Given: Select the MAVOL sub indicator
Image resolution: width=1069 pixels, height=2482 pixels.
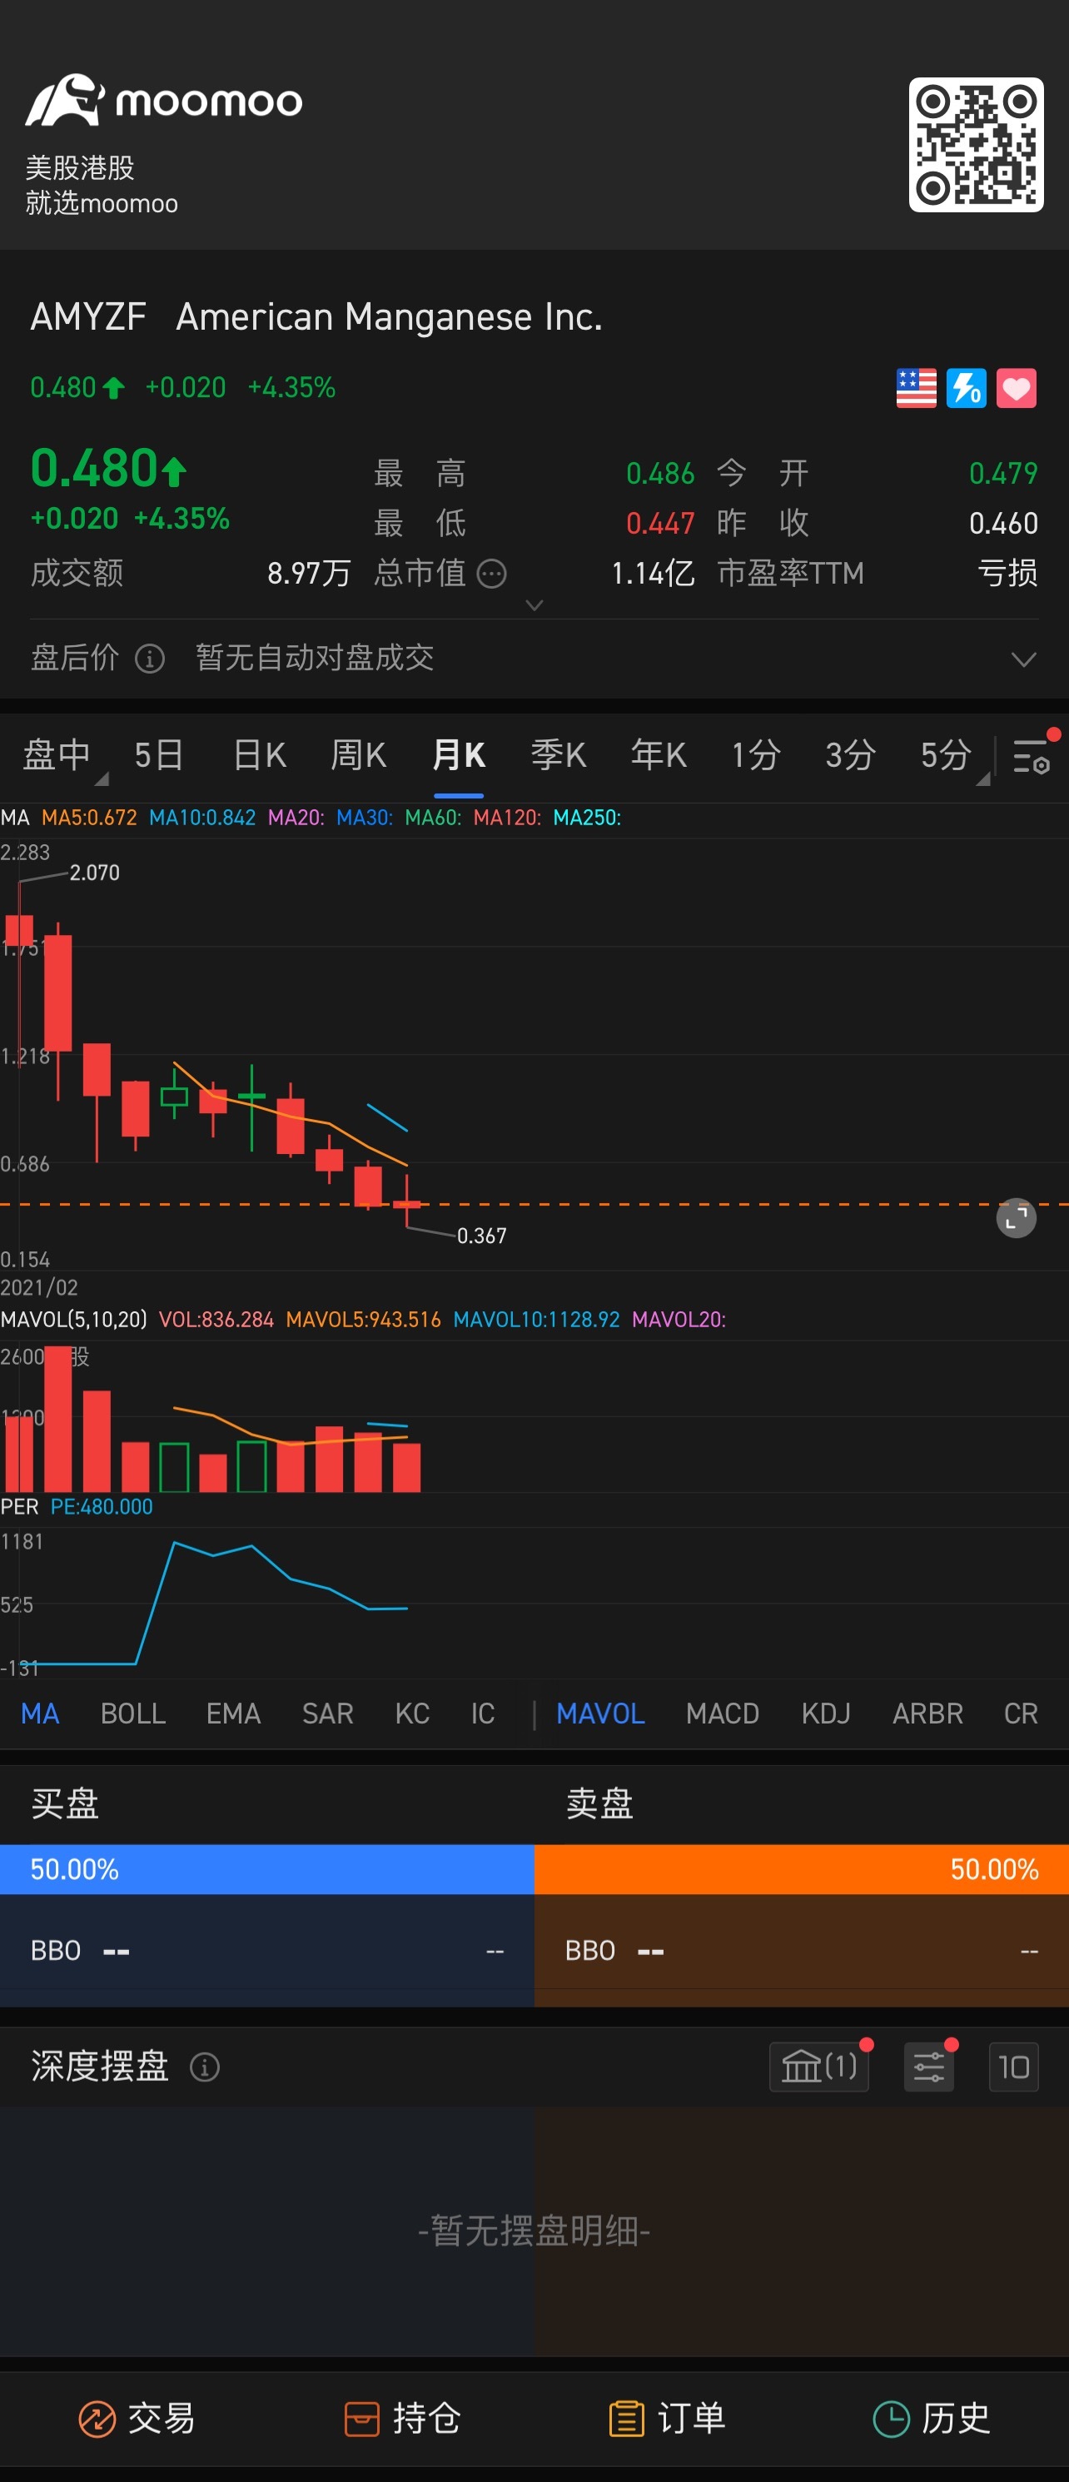Looking at the screenshot, I should (600, 1714).
